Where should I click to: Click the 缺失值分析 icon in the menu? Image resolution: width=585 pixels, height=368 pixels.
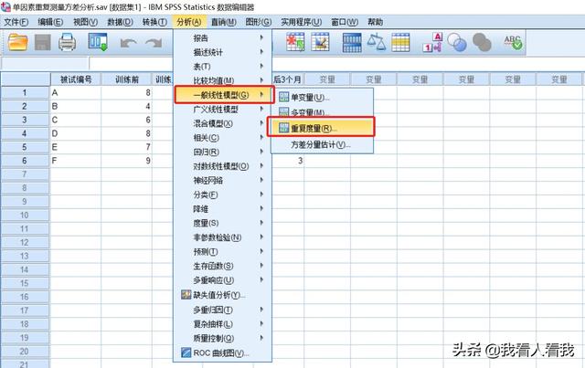tap(186, 295)
